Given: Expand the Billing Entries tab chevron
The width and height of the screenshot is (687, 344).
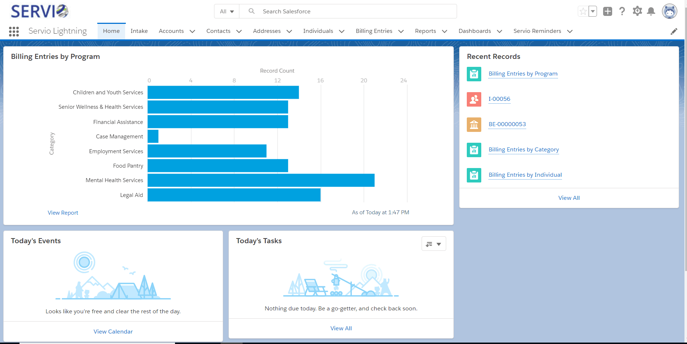Looking at the screenshot, I should (x=401, y=31).
